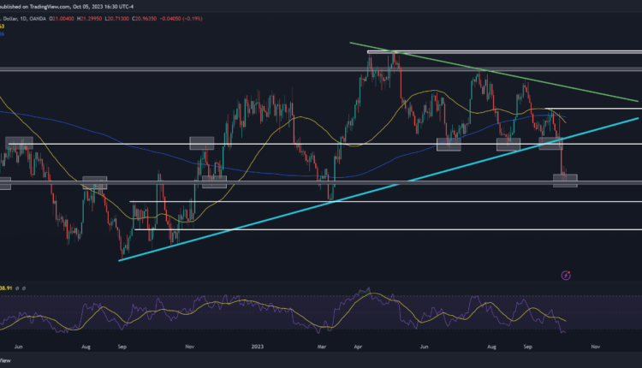Click the Apr label on time axis
Screen dimensions: 642x368
coord(358,348)
